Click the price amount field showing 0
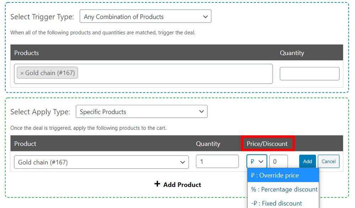 [x=278, y=162]
